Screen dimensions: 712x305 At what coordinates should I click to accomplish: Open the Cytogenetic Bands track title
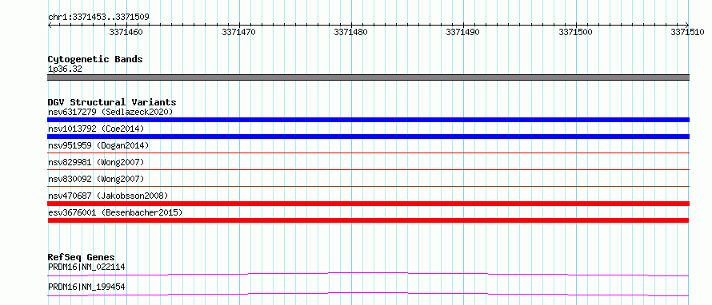click(x=95, y=59)
